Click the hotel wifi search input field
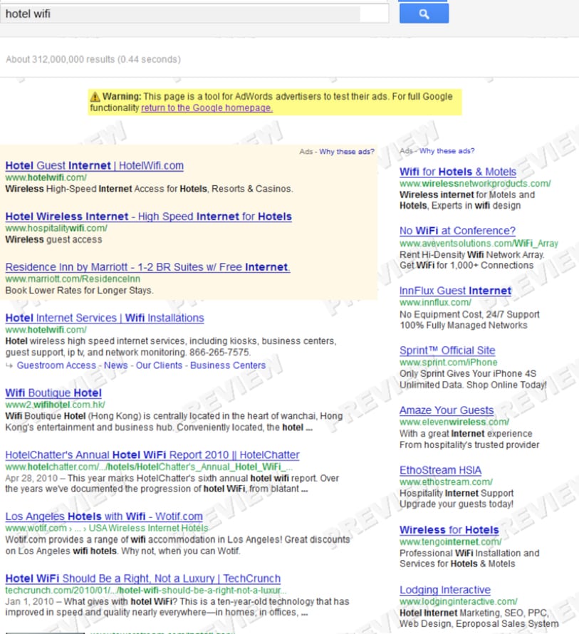 point(194,14)
